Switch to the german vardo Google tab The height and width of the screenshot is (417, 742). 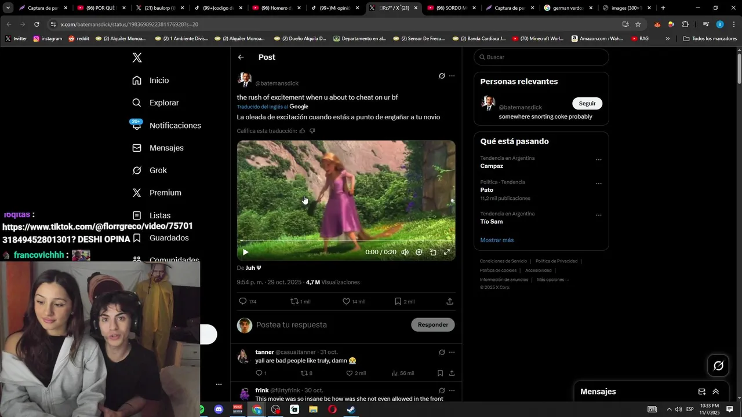pyautogui.click(x=569, y=8)
